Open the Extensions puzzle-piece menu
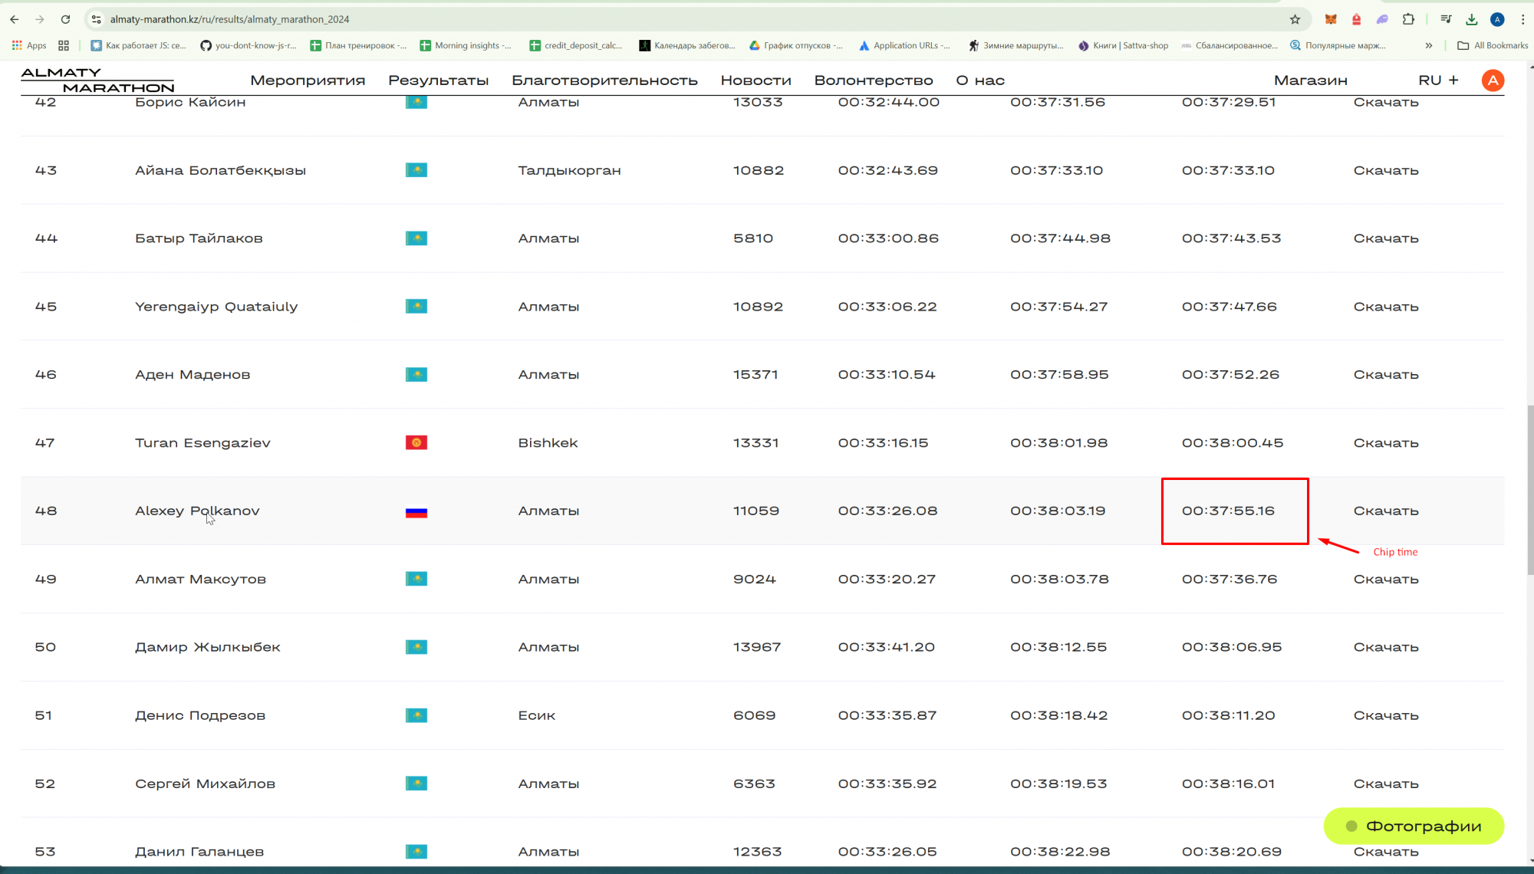The image size is (1534, 874). [x=1408, y=19]
